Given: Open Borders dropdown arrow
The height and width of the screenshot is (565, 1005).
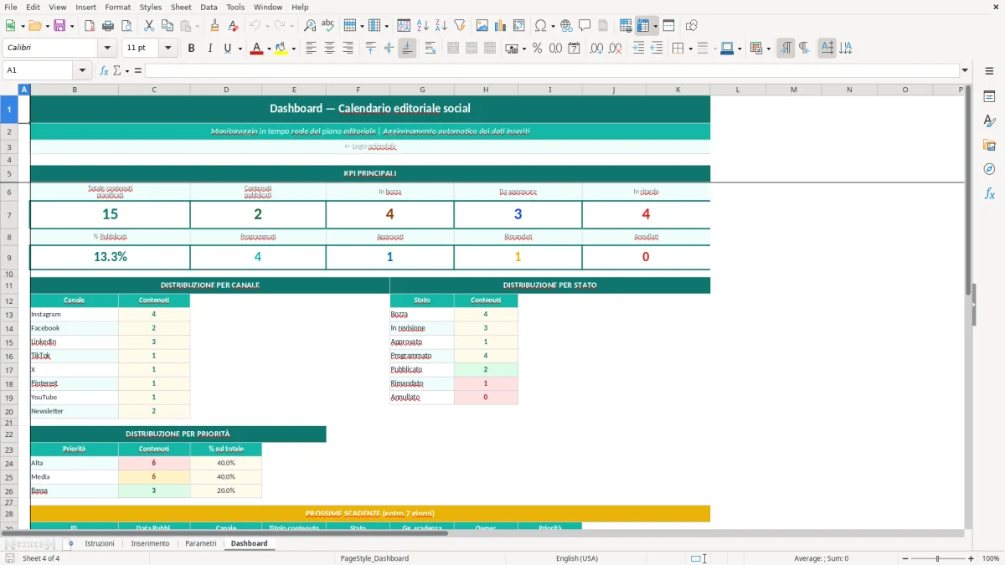Looking at the screenshot, I should click(x=690, y=49).
